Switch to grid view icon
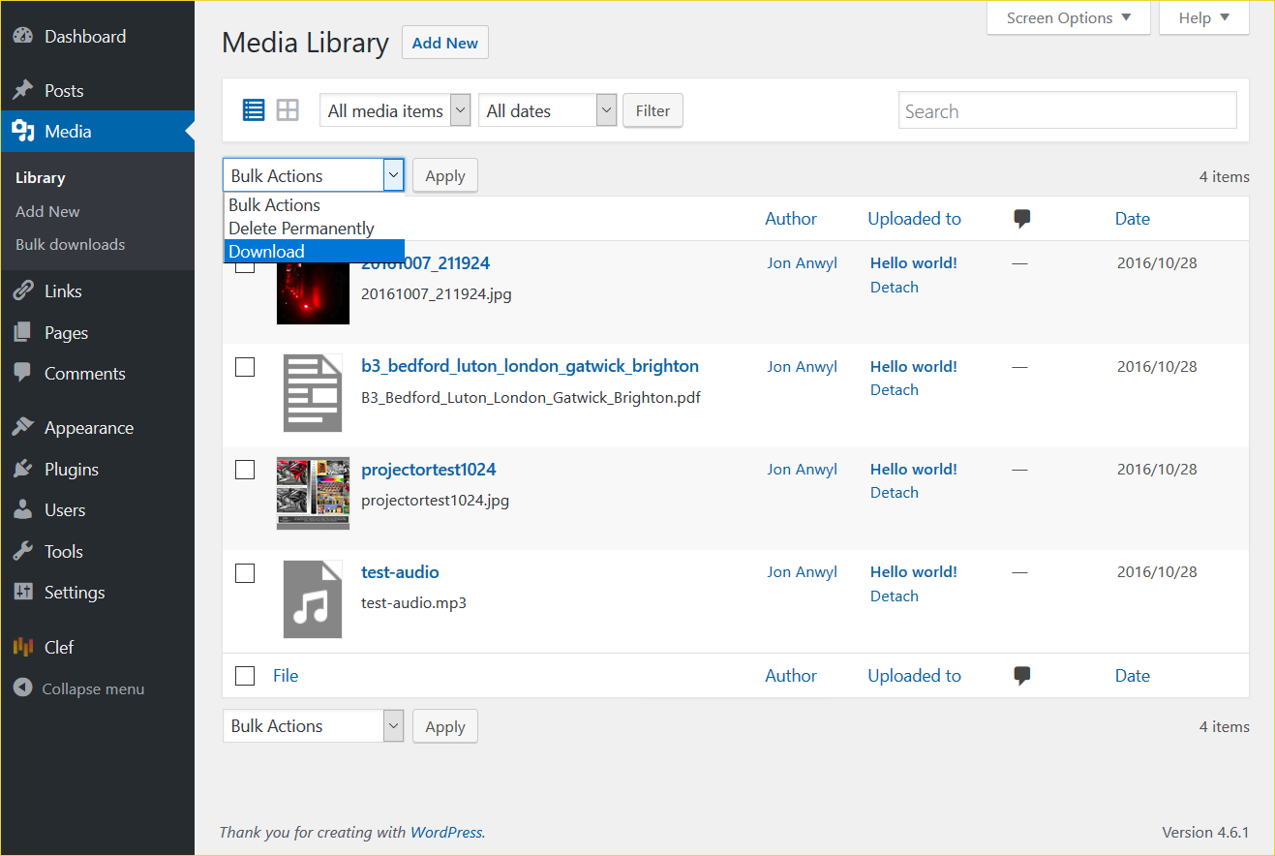The image size is (1275, 856). click(x=288, y=110)
